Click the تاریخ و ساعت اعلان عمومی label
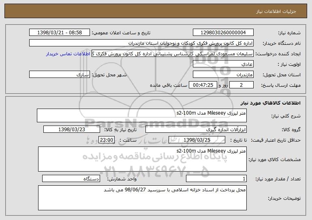Image resolution: width=312 pixels, height=220 pixels. (121, 33)
